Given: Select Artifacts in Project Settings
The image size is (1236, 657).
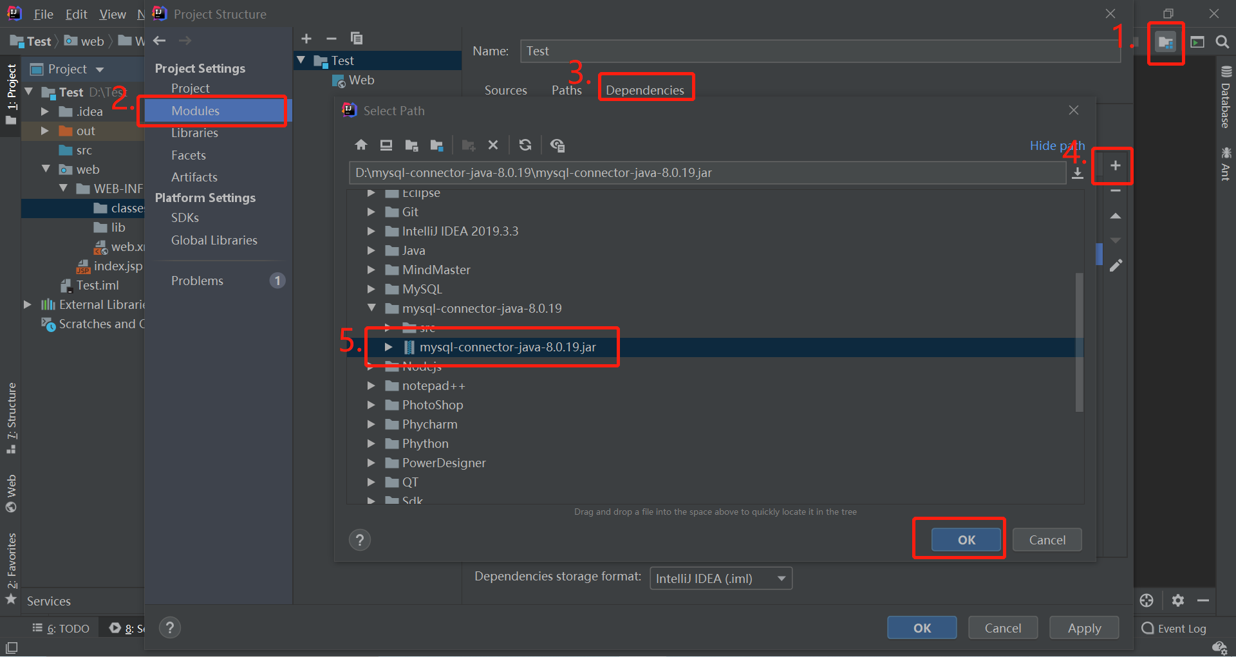Looking at the screenshot, I should click(194, 177).
